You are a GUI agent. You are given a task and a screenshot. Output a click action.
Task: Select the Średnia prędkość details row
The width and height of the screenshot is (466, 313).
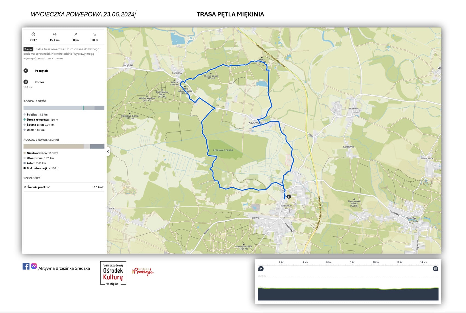coord(64,187)
